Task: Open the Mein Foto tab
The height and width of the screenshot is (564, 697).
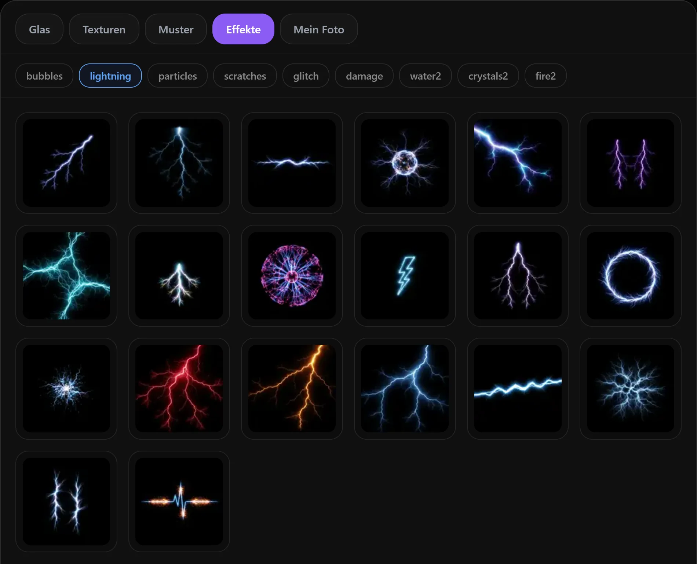Action: click(319, 29)
